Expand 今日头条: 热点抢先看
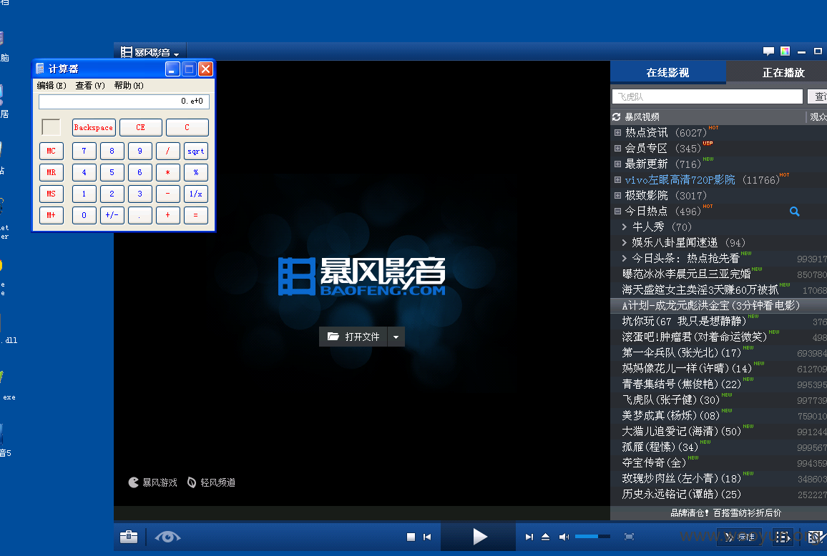This screenshot has height=556, width=827. (625, 258)
